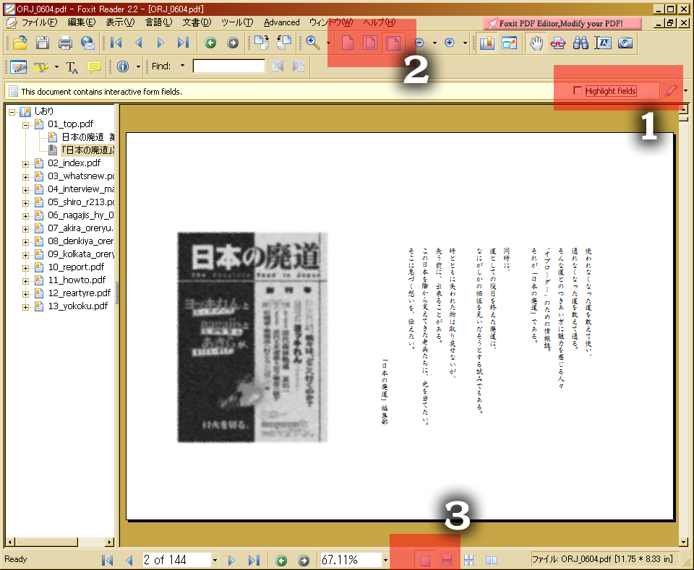694x570 pixels.
Task: Switch to facing two-page view in status bar
Action: coord(492,561)
